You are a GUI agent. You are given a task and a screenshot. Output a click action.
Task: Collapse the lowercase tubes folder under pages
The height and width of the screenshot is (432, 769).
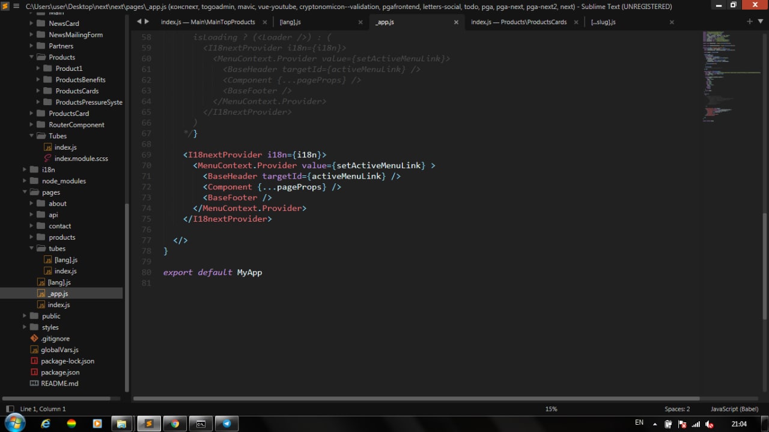click(32, 249)
